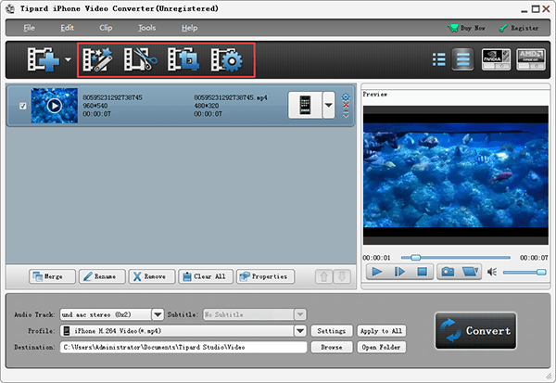Open the Tools menu
The image size is (556, 383).
[147, 28]
